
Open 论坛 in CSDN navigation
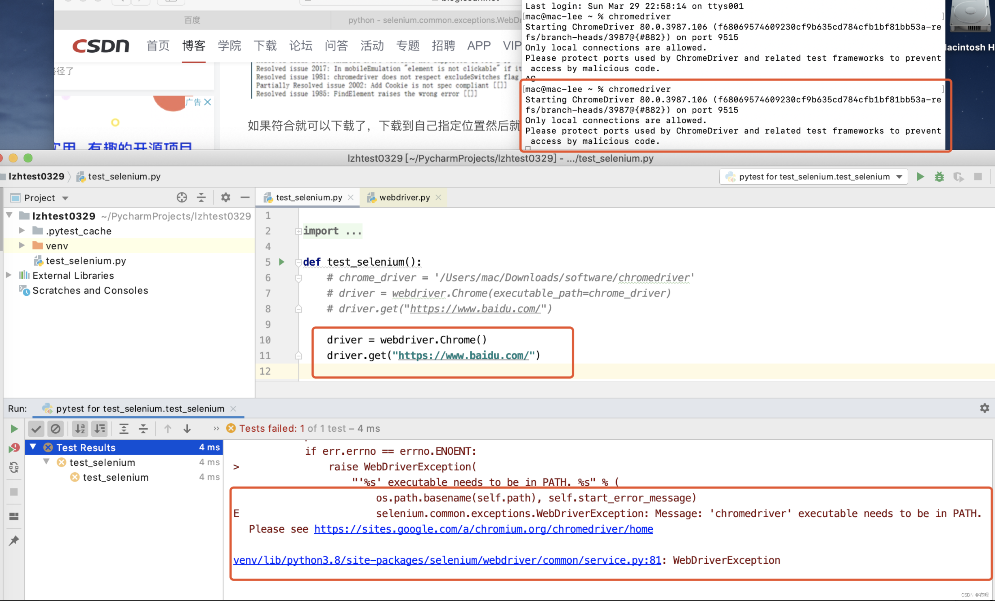pos(301,45)
